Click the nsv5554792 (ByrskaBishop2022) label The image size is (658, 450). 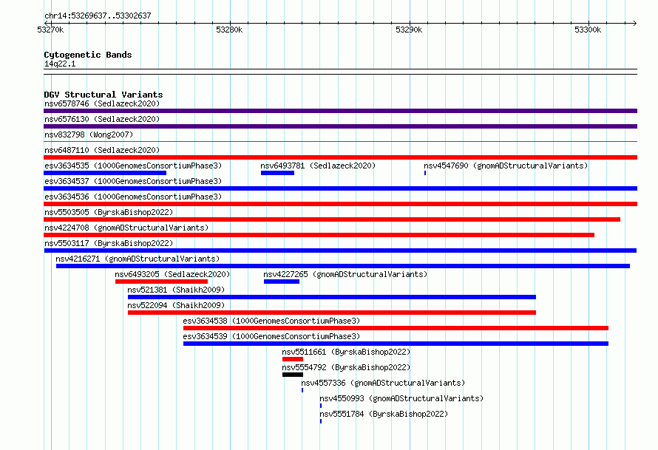(x=346, y=367)
